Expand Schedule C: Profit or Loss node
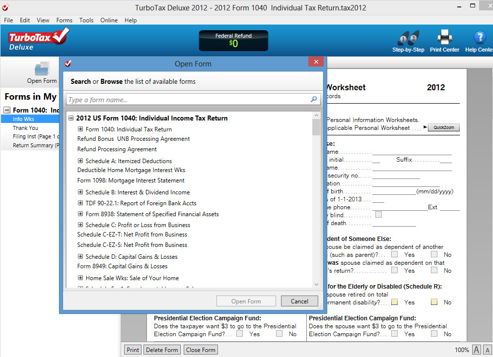The image size is (493, 357). [80, 225]
